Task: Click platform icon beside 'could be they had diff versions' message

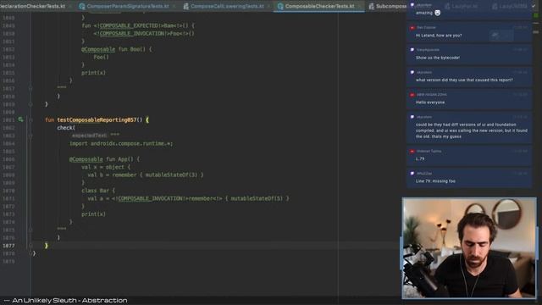Action: pyautogui.click(x=412, y=117)
